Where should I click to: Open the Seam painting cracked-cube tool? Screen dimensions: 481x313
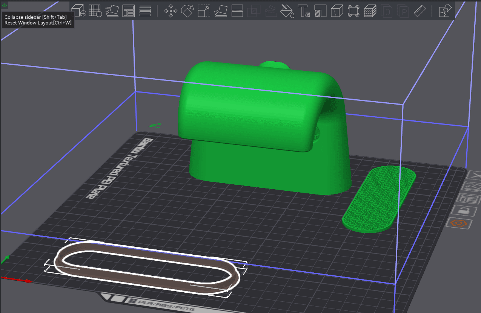(337, 11)
